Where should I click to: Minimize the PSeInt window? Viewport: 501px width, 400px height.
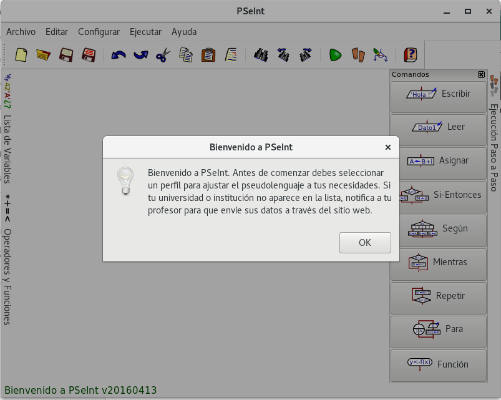447,11
